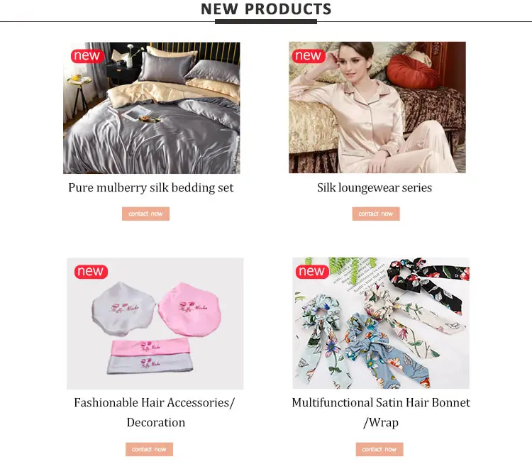Click the new badge on hair accessories image

point(91,272)
